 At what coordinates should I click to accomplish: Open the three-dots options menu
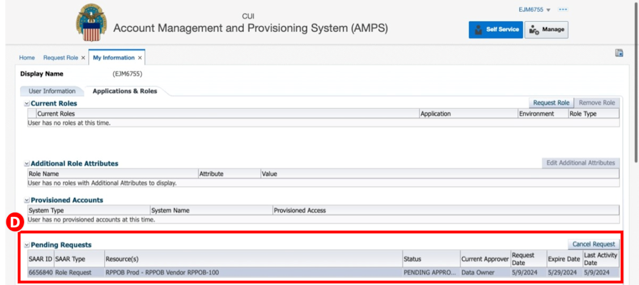point(564,10)
